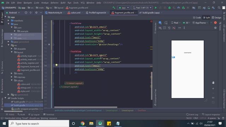This screenshot has width=226, height=127.
Task: Toggle the eye view options in preview toolbar
Action: pos(160,28)
